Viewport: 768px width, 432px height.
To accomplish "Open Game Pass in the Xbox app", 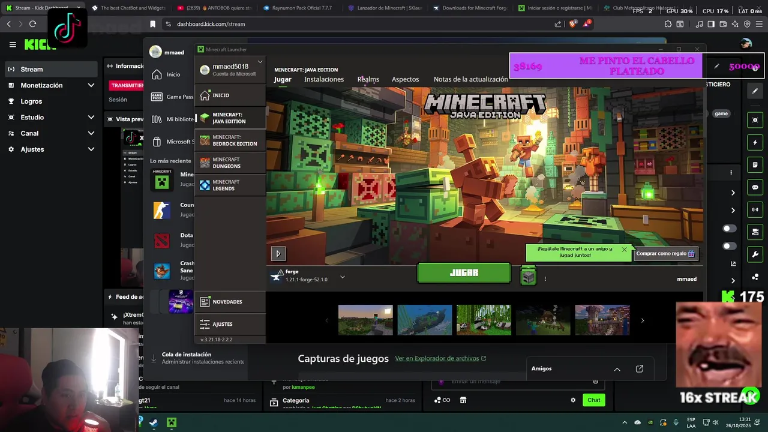I will click(172, 97).
